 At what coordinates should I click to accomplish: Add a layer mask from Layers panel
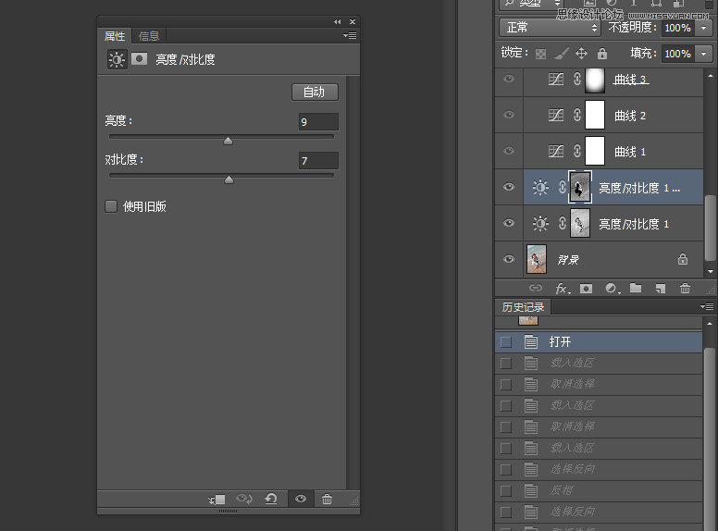click(586, 289)
